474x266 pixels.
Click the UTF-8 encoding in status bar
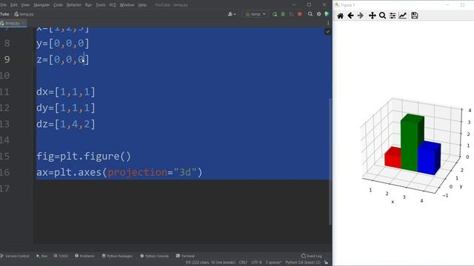(257, 262)
